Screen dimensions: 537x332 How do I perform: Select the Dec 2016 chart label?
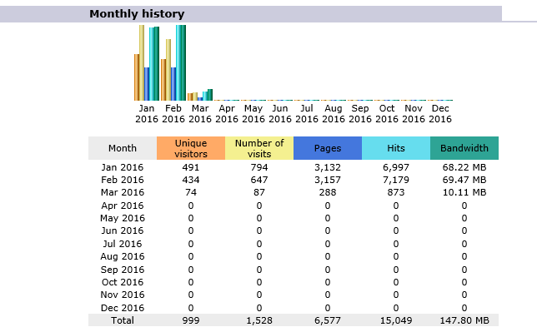[x=440, y=113]
